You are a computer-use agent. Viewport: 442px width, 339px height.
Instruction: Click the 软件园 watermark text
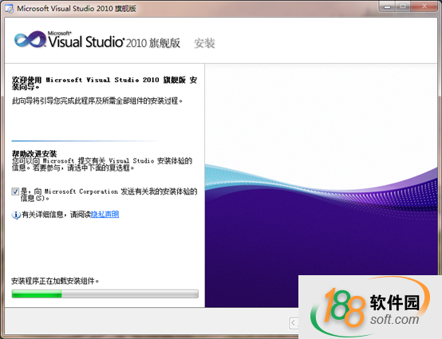coord(395,302)
